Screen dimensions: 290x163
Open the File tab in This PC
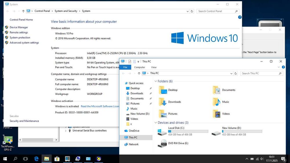pos(125,67)
